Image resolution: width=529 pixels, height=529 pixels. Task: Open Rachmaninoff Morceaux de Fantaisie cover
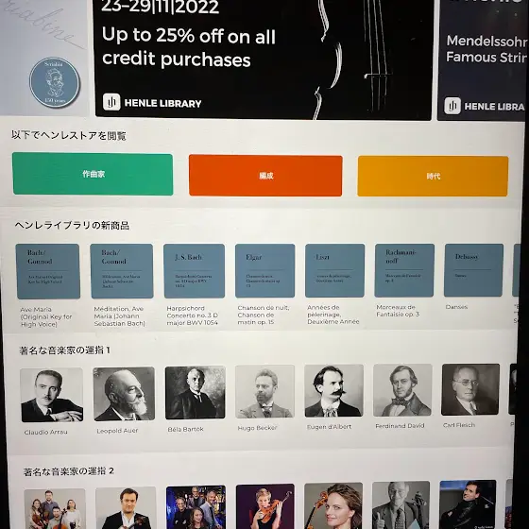point(404,270)
